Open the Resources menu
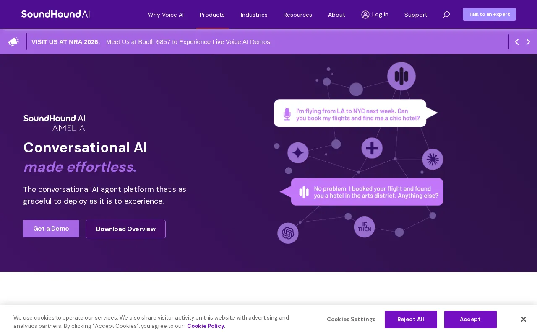Image resolution: width=537 pixels, height=335 pixels. 298,15
